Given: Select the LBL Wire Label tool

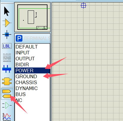Looking at the screenshot, I should [x=7, y=46].
